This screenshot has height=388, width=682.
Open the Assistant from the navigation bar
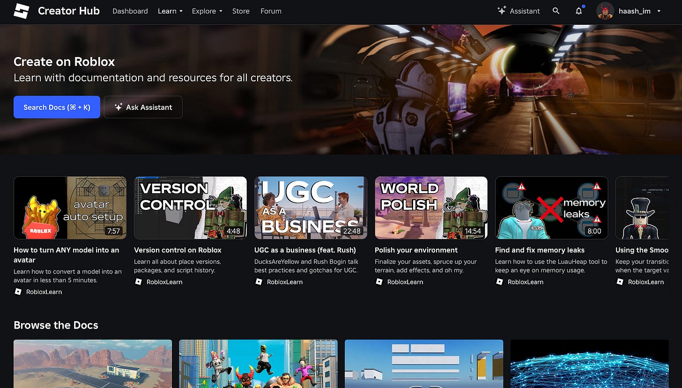coord(519,11)
